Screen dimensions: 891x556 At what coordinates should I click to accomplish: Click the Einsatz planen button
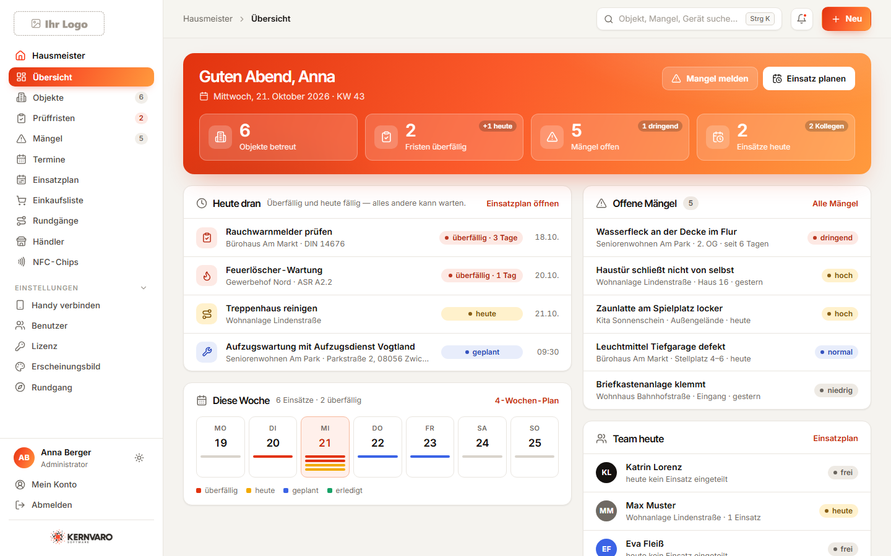click(809, 78)
